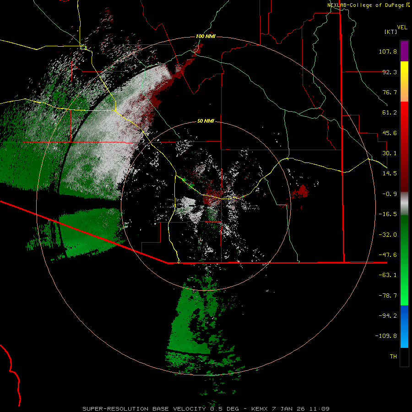Click the [KT] units label
Image resolution: width=412 pixels, height=412 pixels.
tap(391, 32)
